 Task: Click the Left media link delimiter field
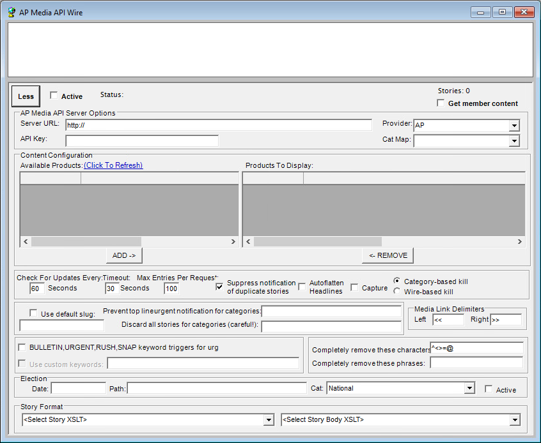[448, 320]
